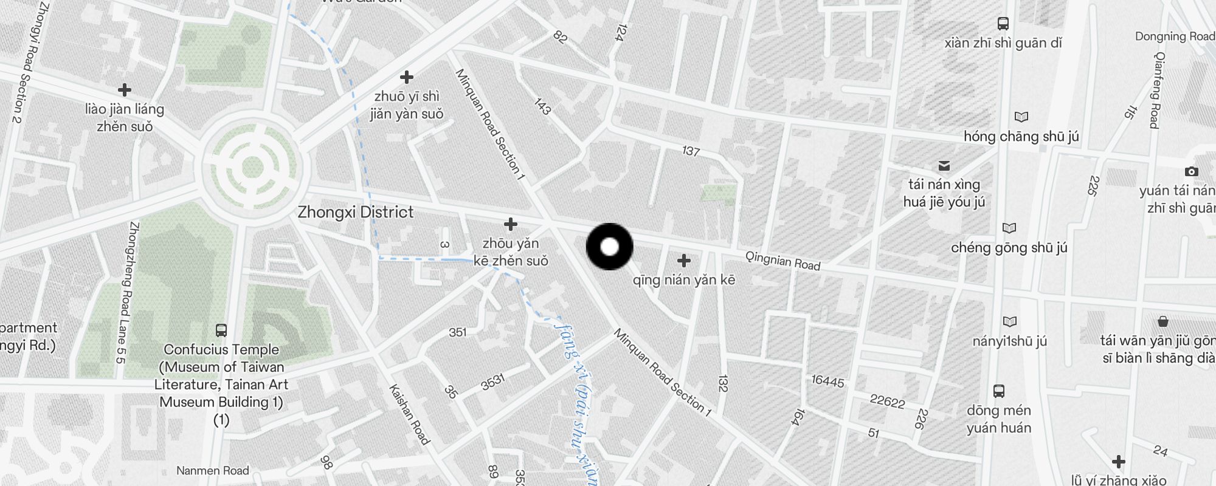Click the book icon above chéng gōng shū jú
This screenshot has width=1216, height=486.
(1009, 228)
